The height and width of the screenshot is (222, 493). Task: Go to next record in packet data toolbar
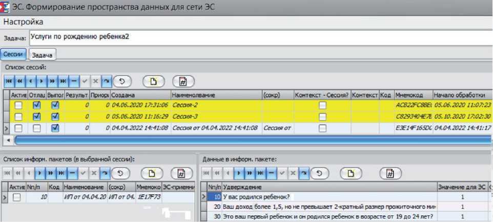(239, 173)
